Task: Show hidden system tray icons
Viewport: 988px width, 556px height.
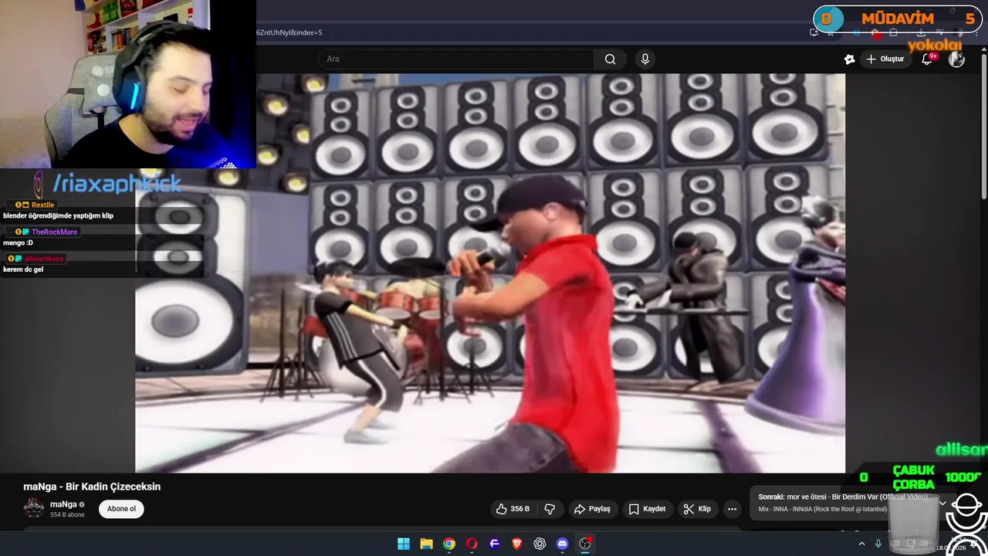Action: [x=861, y=544]
